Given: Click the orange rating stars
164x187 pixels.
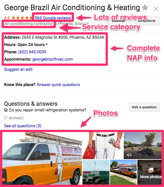Looking at the screenshot, I should [22, 18].
